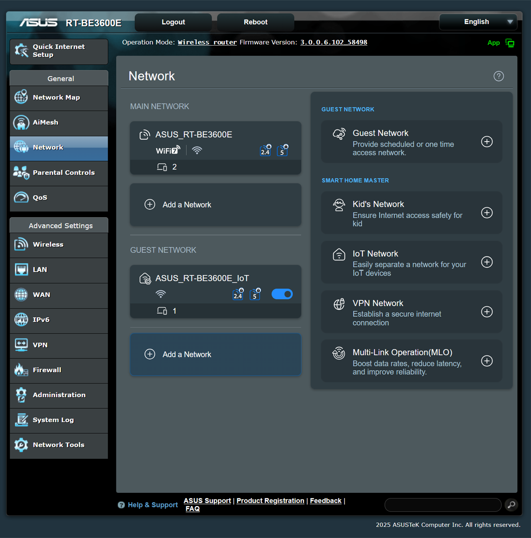Click the WiFi 7 logo on main network
Image resolution: width=531 pixels, height=538 pixels.
(168, 150)
